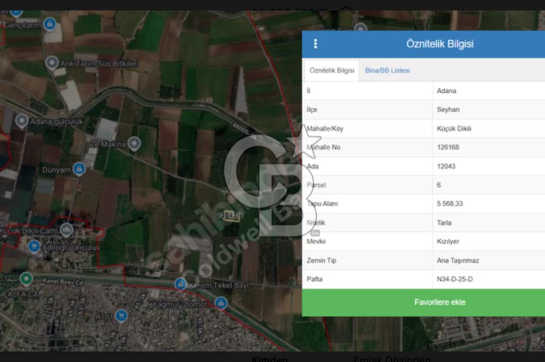545x362 pixels.
Task: Select the ArıkTarım Süs Bitkileri map pin
Action: [x=52, y=63]
